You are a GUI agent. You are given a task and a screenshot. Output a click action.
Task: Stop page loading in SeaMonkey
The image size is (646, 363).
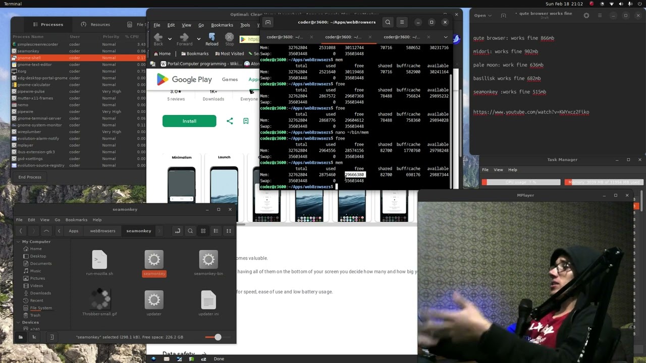tap(230, 39)
